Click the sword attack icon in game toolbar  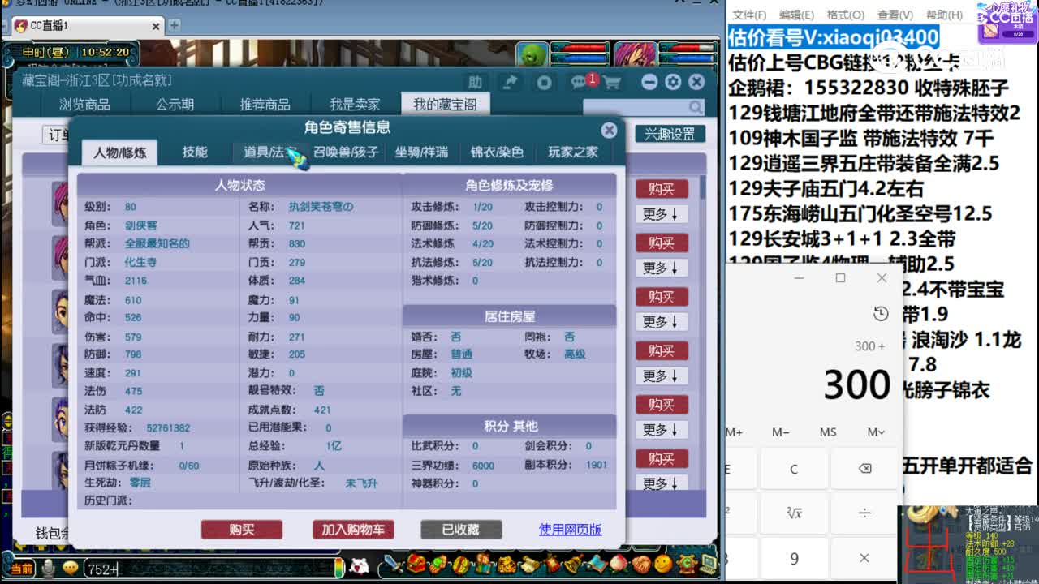[394, 563]
